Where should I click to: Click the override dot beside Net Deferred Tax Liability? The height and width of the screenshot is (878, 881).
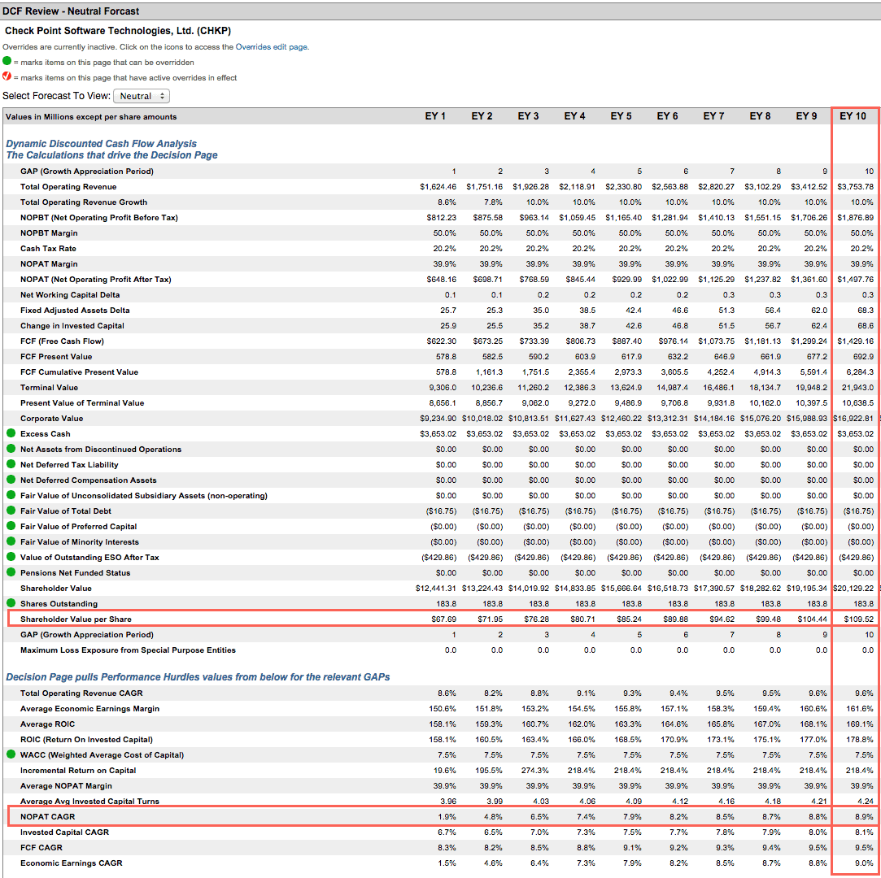11,464
